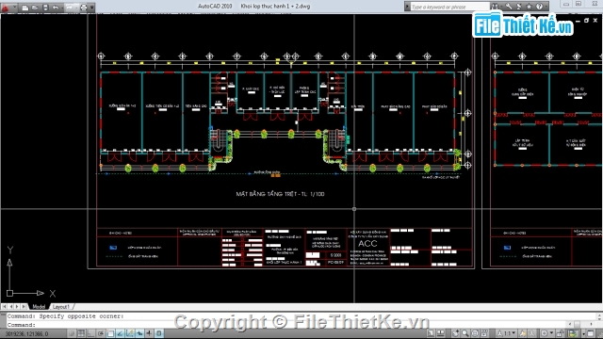Open the status bar menu dropdown arrow
Image resolution: width=603 pixels, height=339 pixels.
pos(584,333)
